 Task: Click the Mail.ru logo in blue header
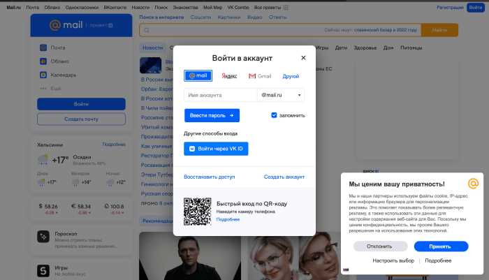click(x=66, y=25)
